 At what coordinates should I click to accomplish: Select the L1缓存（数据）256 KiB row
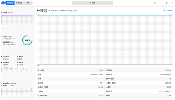[x=71, y=87]
